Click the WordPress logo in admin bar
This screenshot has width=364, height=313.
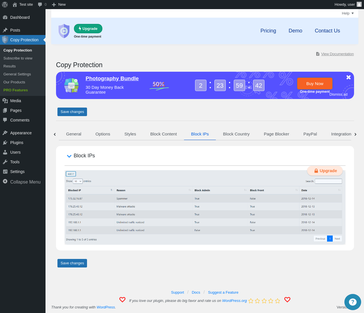tap(5, 5)
